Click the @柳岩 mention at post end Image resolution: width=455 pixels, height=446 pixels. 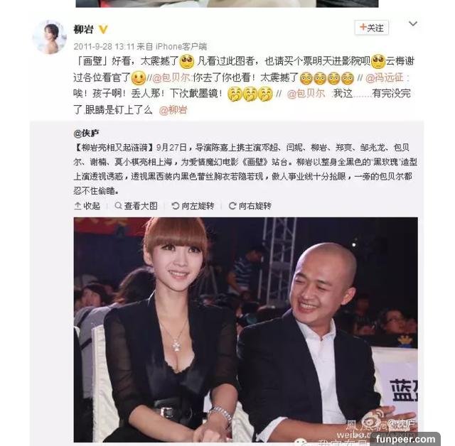pos(173,110)
